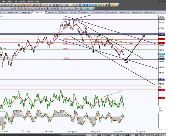
Task: Switch to the DJI, W1 chart tab
Action: tap(64, 13)
